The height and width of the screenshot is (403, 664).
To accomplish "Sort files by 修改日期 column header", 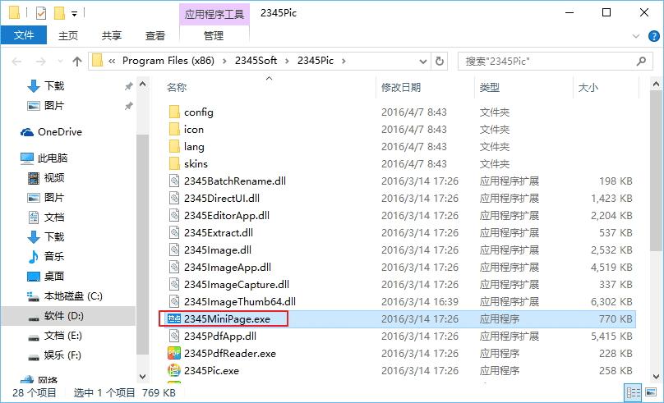I will pos(401,88).
